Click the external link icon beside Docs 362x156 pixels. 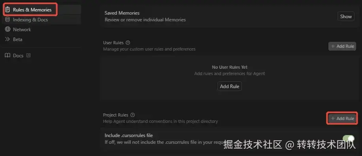click(x=28, y=55)
